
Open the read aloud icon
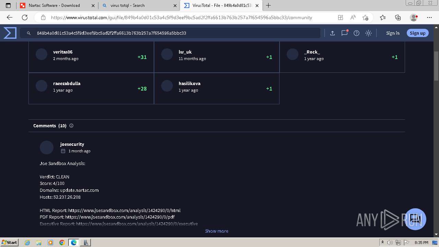[x=353, y=17]
